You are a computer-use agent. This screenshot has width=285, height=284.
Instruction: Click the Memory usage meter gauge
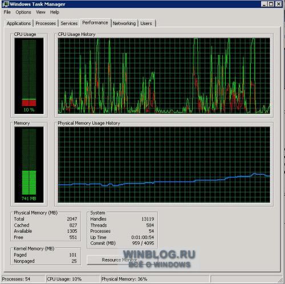[x=29, y=164]
